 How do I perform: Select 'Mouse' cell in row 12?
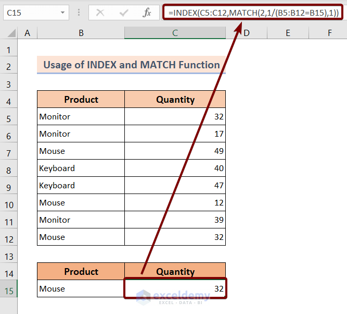click(81, 237)
